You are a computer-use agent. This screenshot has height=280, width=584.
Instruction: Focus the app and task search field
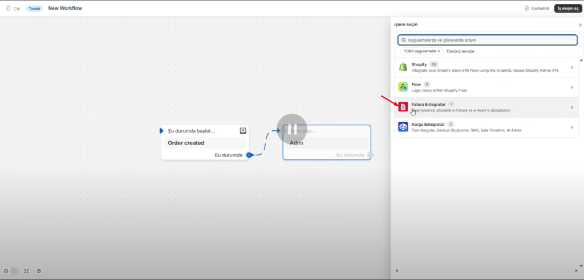pyautogui.click(x=488, y=40)
